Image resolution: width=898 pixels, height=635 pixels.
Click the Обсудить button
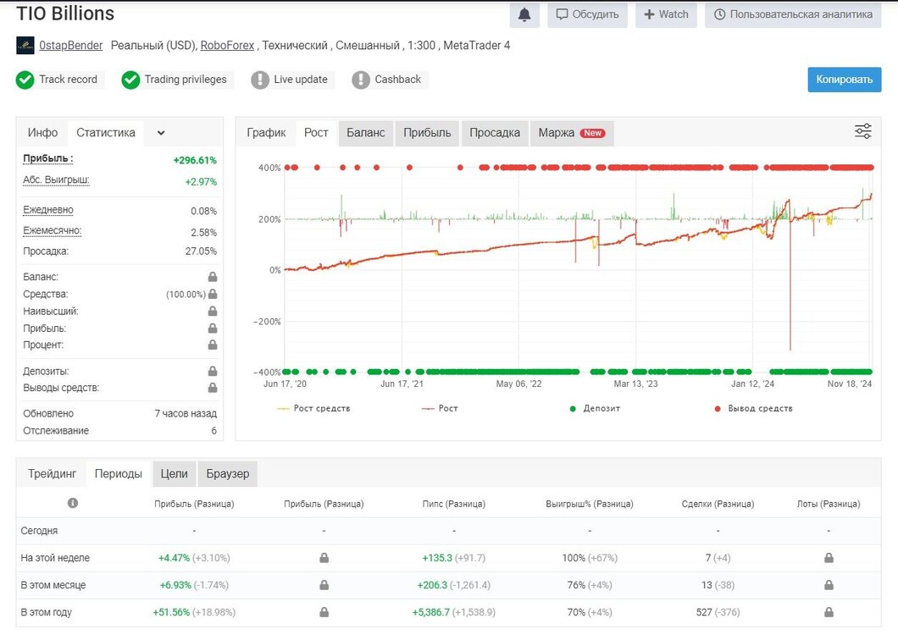[588, 14]
